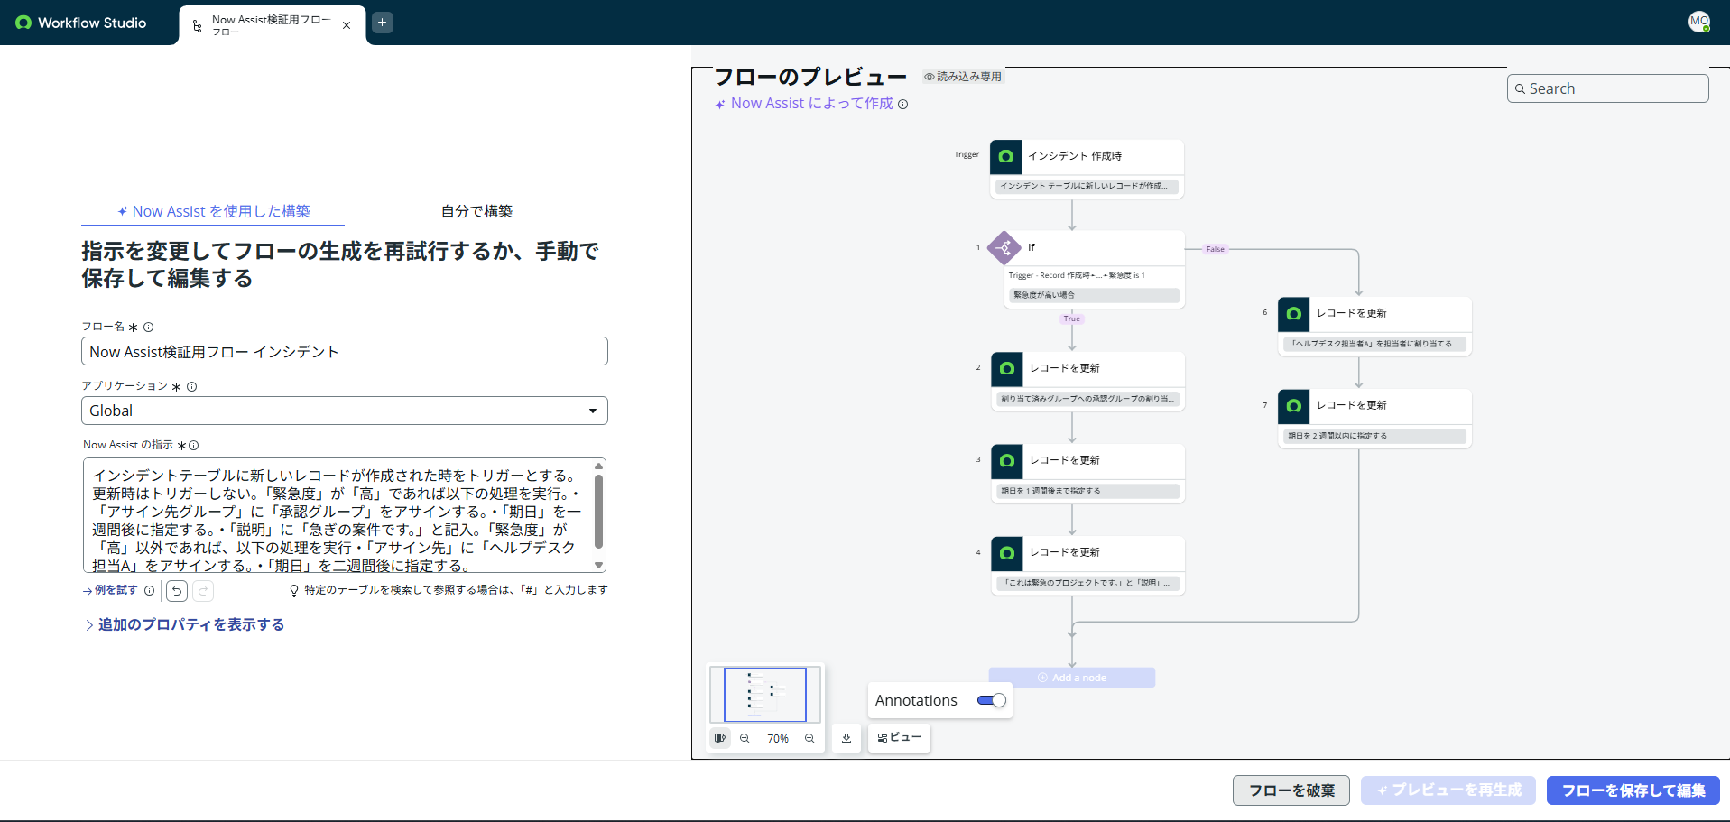Viewport: 1730px width, 822px height.
Task: Click the info icon beside フロー名
Action: coord(149,328)
